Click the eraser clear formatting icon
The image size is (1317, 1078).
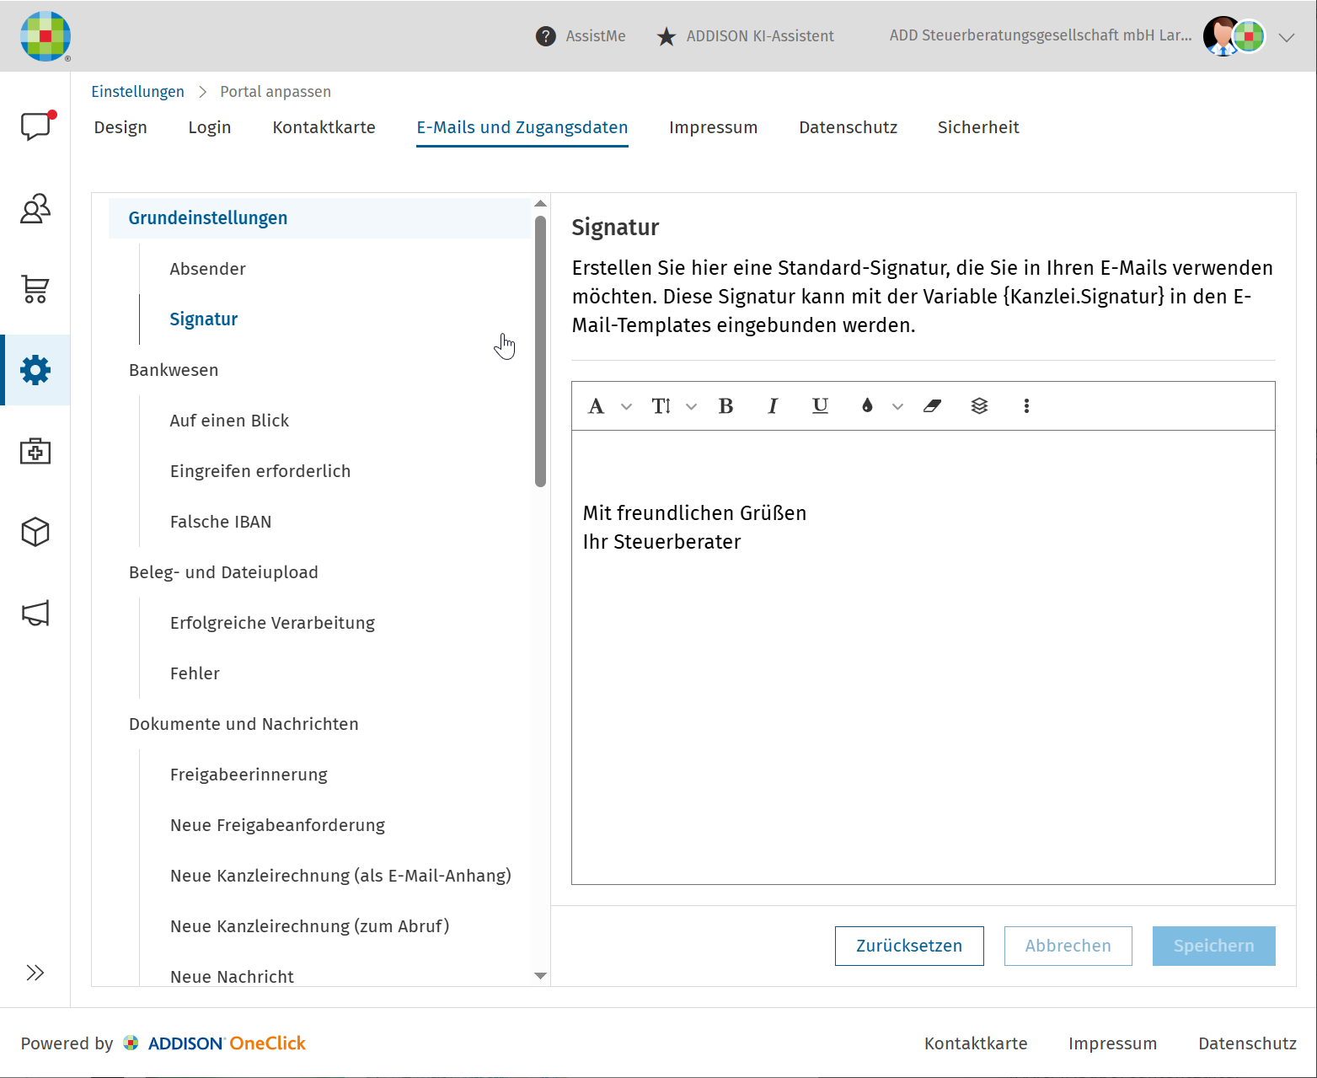coord(932,406)
